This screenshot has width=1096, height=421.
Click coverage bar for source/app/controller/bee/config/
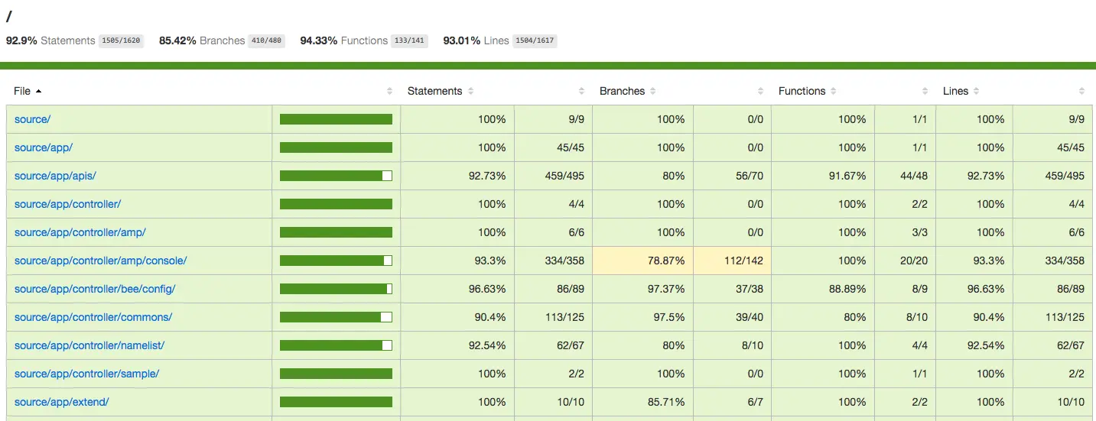pos(336,289)
